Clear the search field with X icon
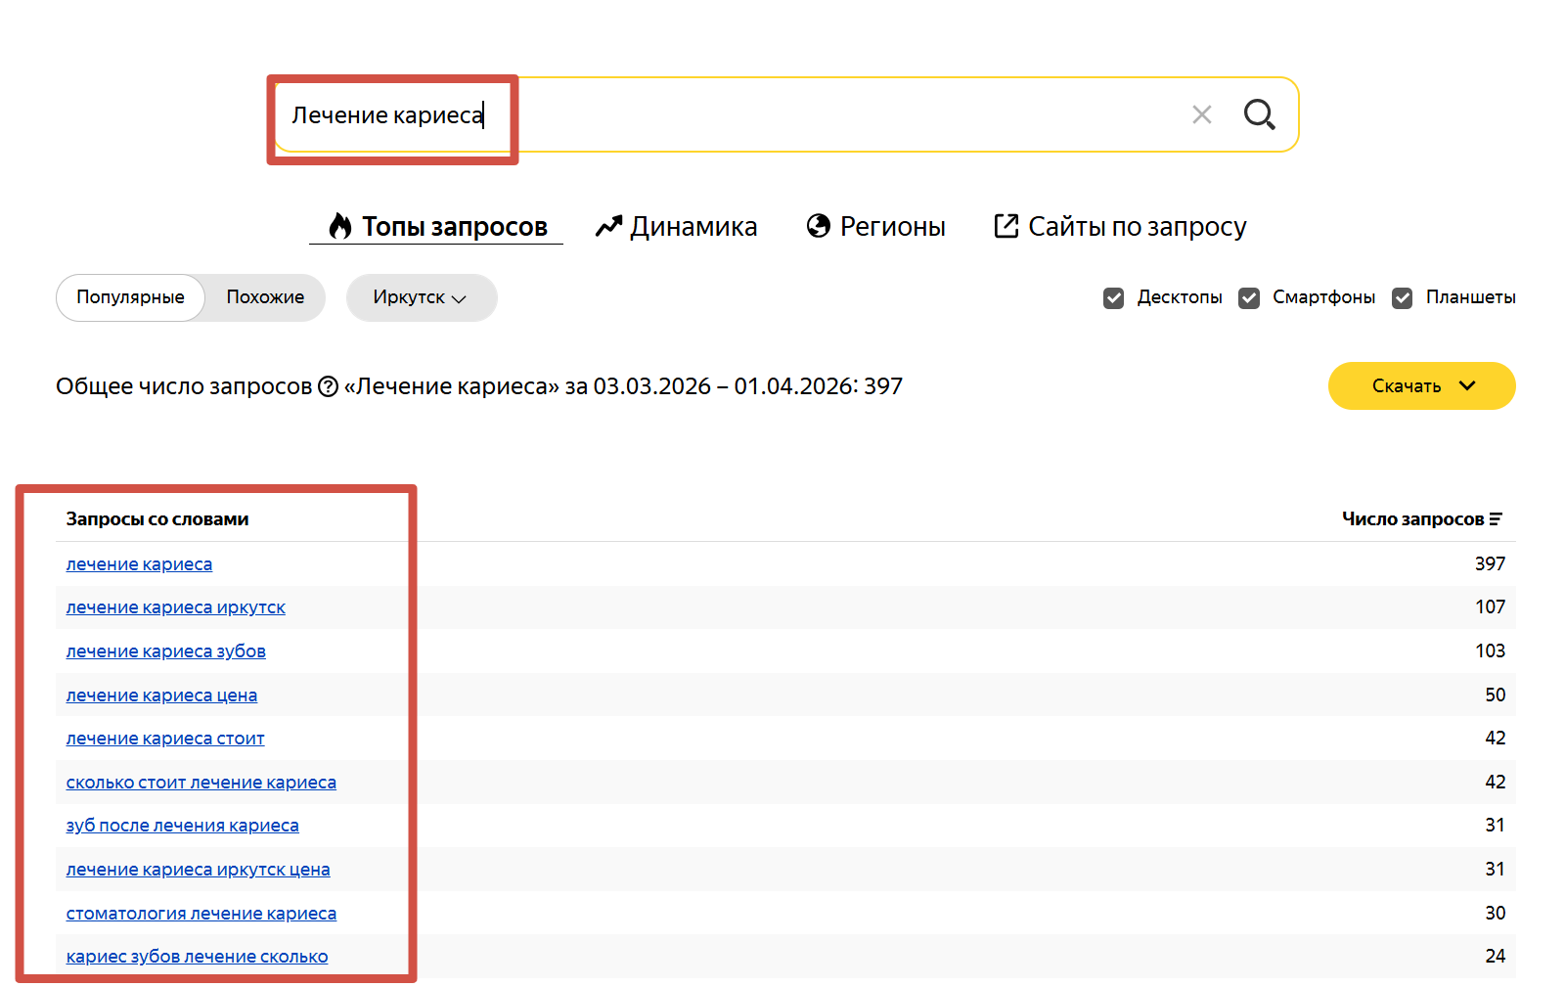 click(1201, 114)
